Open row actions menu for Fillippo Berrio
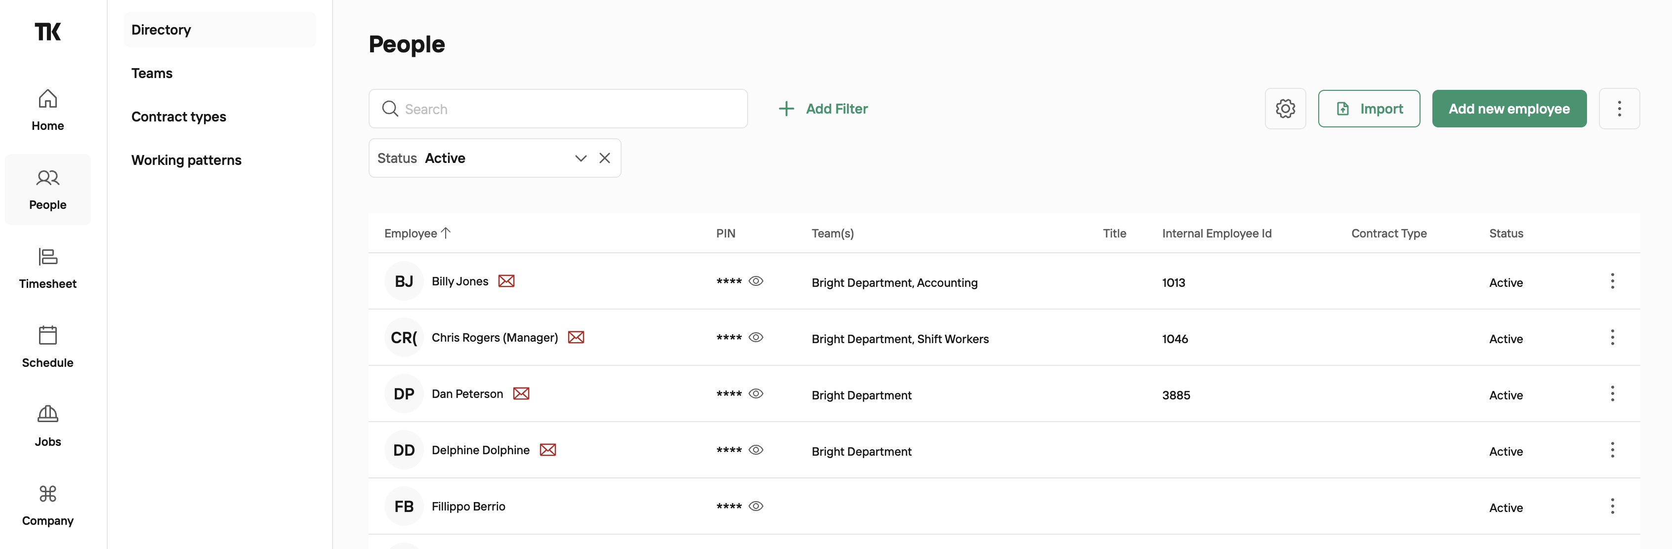This screenshot has height=549, width=1672. [x=1612, y=506]
